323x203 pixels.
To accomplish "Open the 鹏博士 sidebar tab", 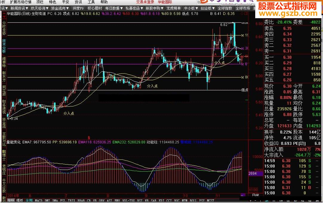I will coord(4,155).
